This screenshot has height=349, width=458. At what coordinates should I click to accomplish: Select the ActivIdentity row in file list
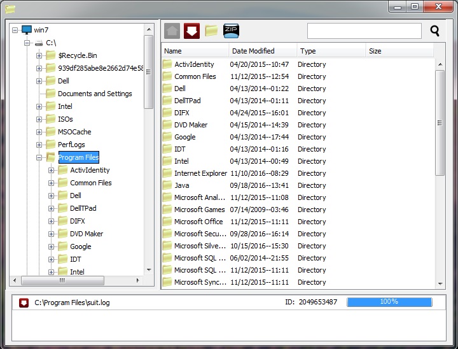(x=298, y=64)
